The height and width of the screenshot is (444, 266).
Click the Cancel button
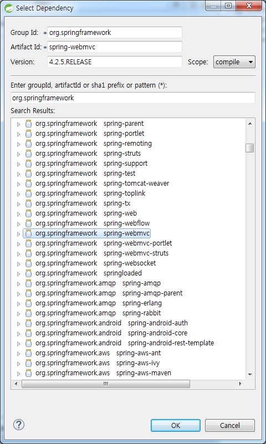pos(230,425)
